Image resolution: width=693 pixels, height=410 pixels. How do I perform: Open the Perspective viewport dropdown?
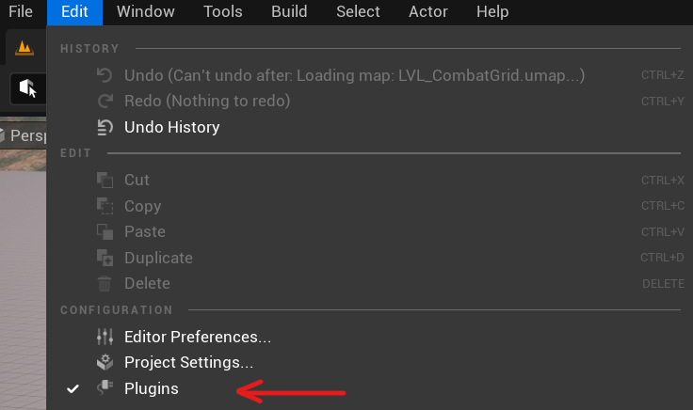pyautogui.click(x=24, y=135)
